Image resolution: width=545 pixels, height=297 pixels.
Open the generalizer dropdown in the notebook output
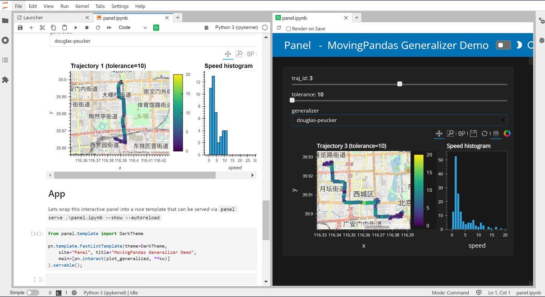pos(153,41)
